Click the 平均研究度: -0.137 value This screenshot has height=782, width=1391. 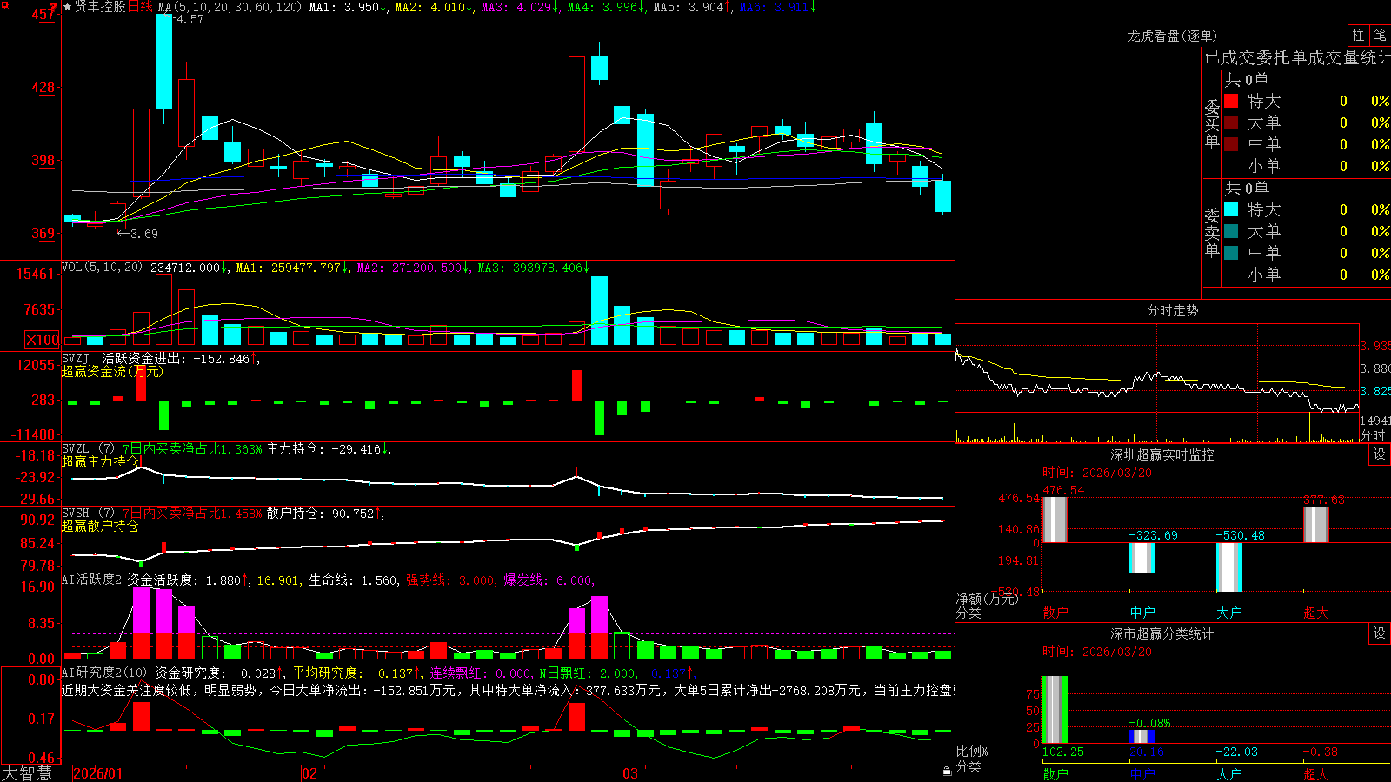[x=352, y=673]
